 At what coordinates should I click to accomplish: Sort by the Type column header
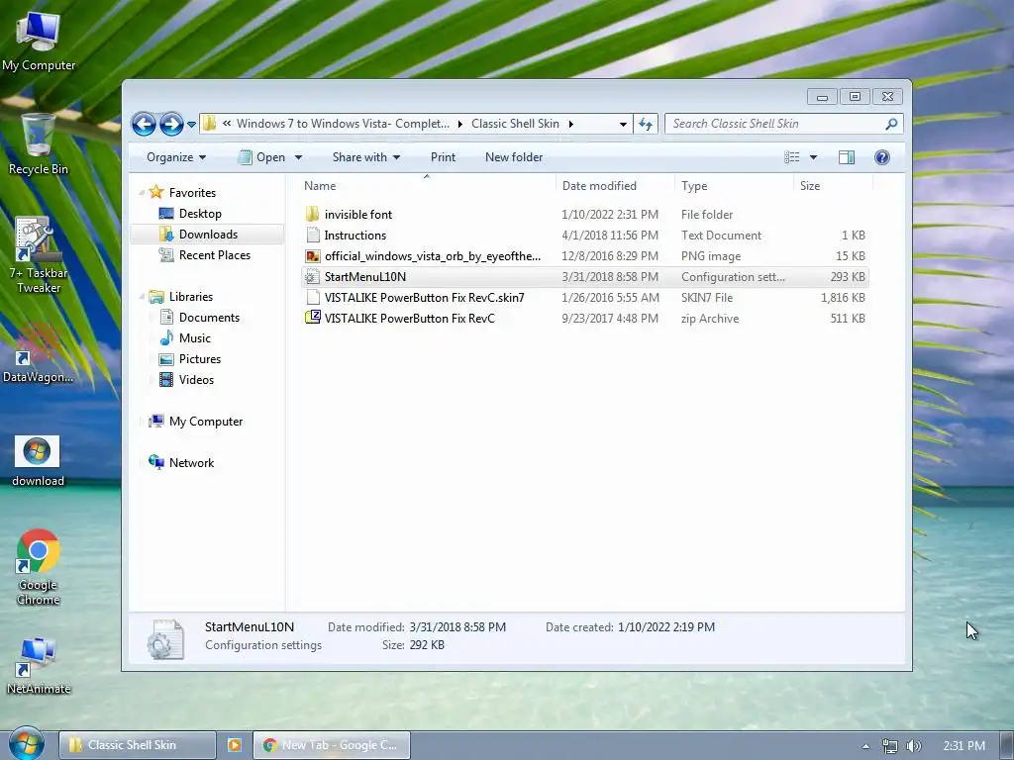(734, 185)
